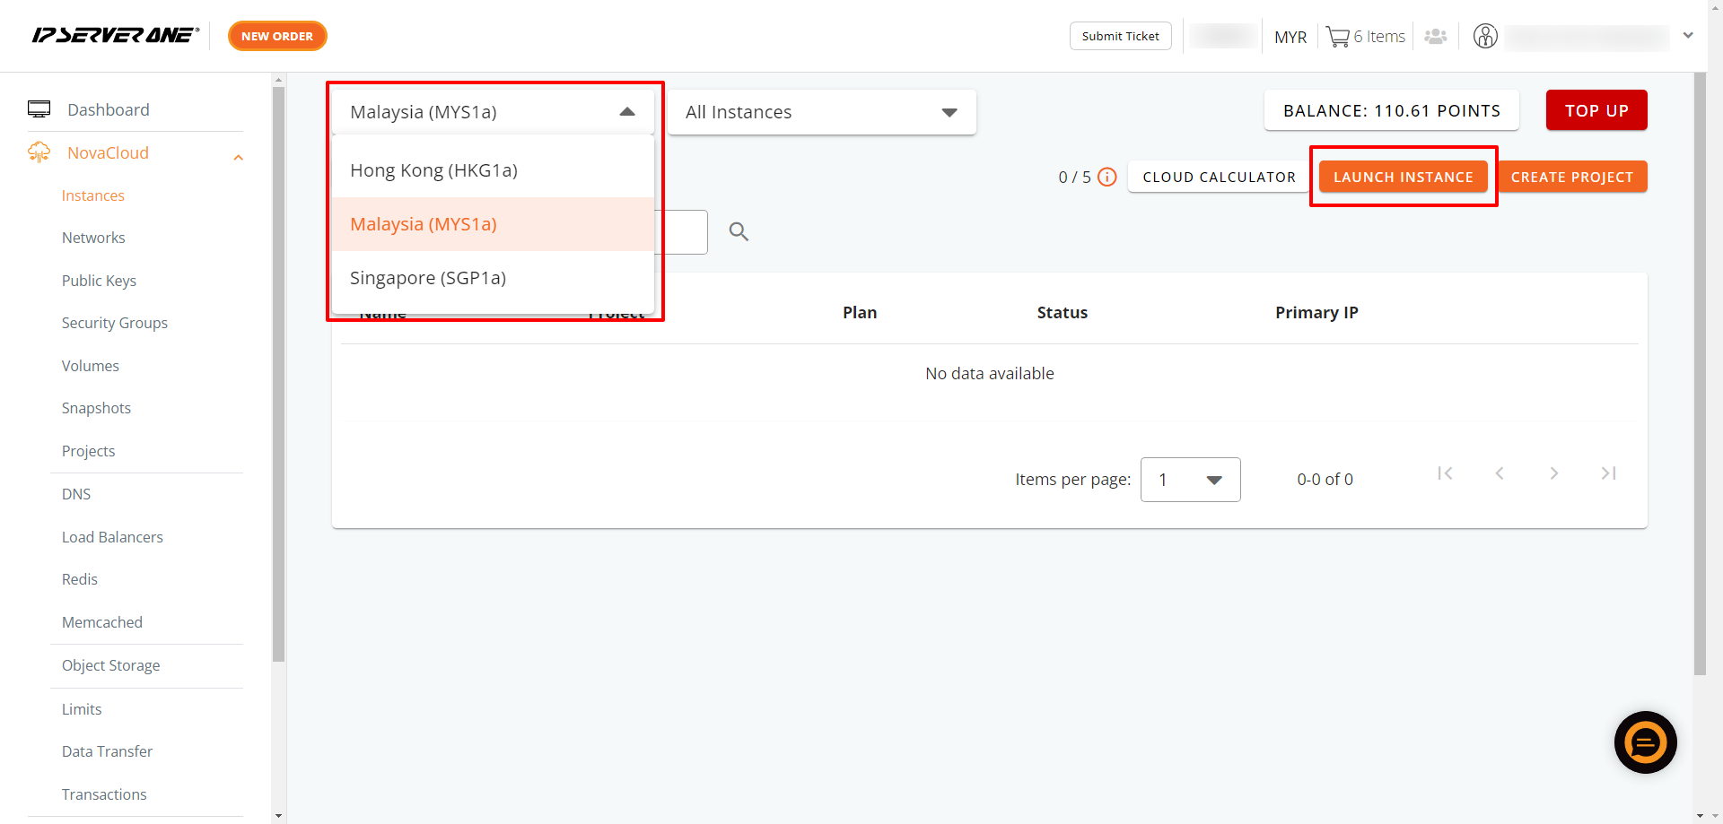Click the NEW ORDER button
The image size is (1723, 824).
(277, 36)
